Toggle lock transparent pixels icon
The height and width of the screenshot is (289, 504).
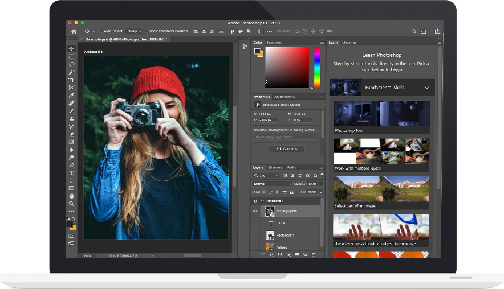264,192
